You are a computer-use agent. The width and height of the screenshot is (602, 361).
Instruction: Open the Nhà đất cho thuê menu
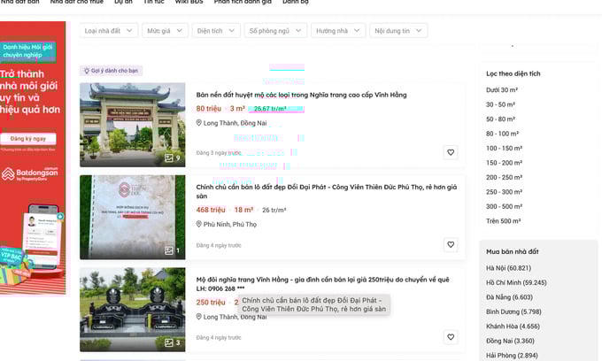point(77,2)
